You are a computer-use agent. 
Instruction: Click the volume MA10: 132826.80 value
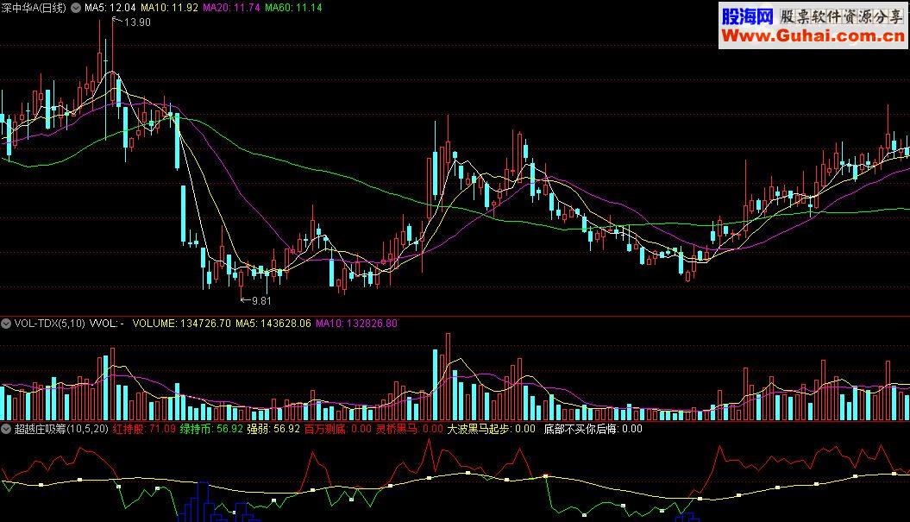(356, 324)
